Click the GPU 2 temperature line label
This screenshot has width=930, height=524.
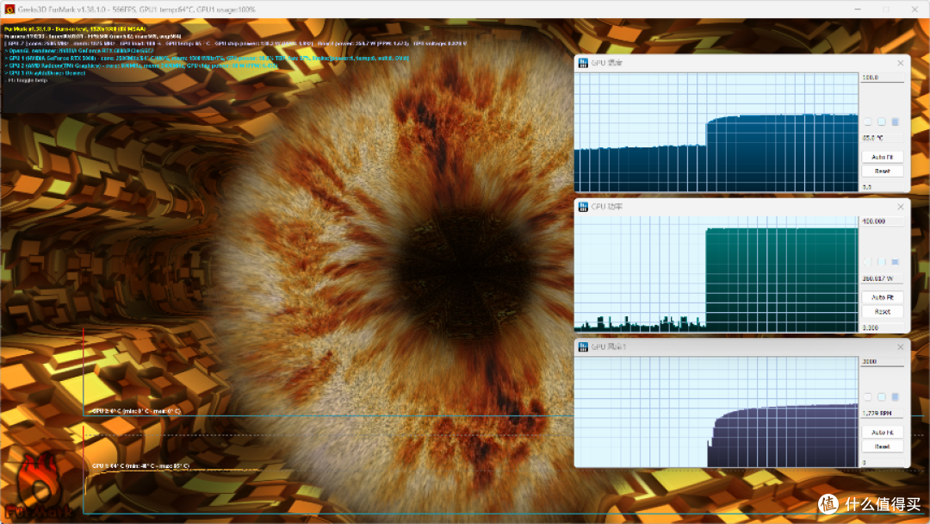[x=136, y=410]
